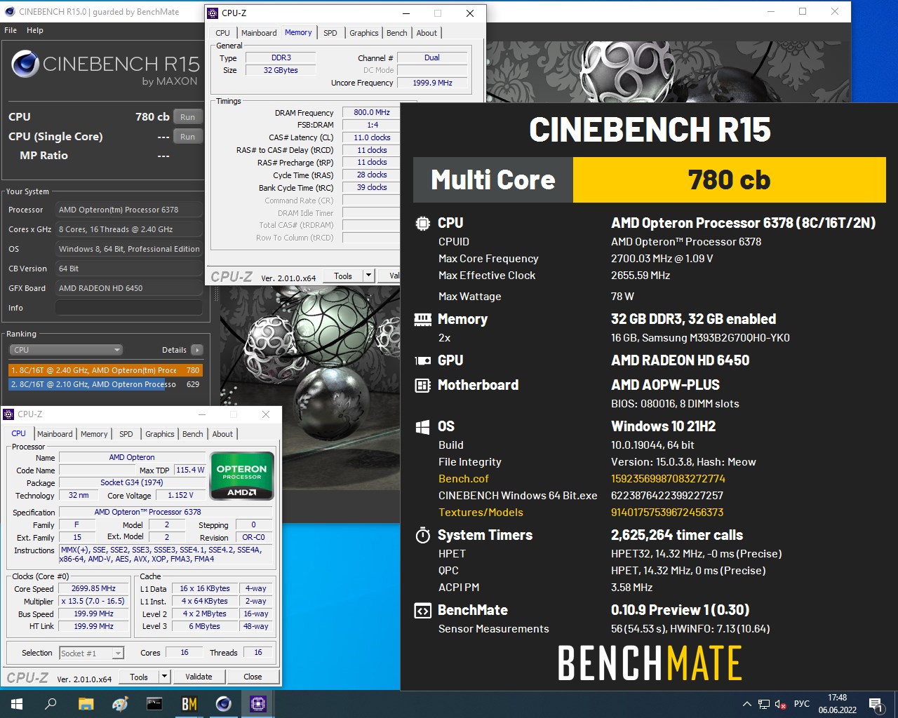Click Cinebench window title bar icon
Image resolution: width=898 pixels, height=718 pixels.
tap(8, 11)
